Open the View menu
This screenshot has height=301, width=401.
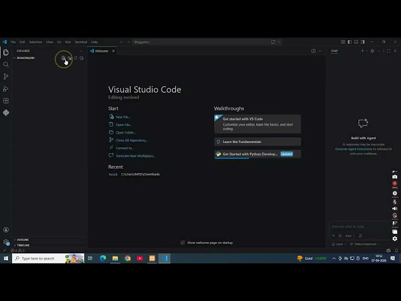pos(49,42)
